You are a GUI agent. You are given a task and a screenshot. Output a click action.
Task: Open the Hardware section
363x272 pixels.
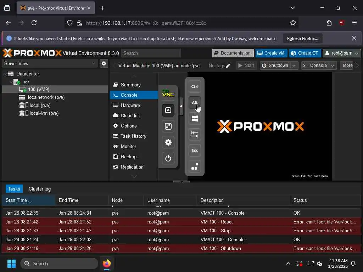coord(134,105)
